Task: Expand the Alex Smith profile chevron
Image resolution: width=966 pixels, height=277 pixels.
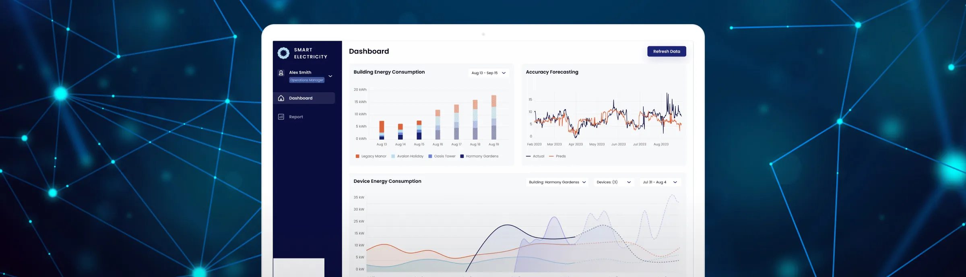Action: point(330,76)
